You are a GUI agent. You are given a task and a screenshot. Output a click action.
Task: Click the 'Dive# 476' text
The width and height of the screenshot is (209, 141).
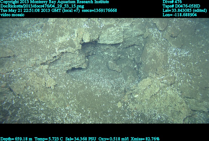click(172, 2)
